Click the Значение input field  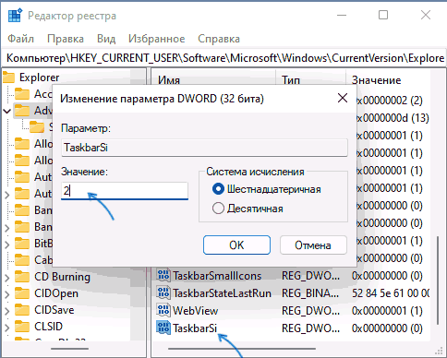tap(125, 191)
